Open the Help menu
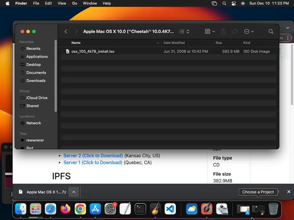Viewport: 294px width, 220px height. (x=107, y=3)
